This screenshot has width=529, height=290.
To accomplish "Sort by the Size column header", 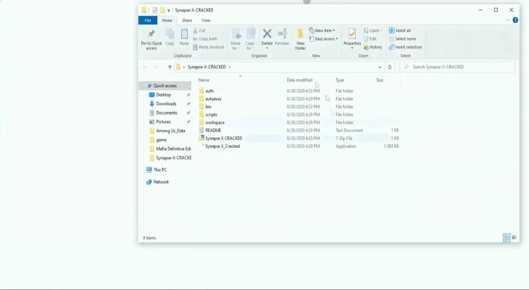I will 380,80.
